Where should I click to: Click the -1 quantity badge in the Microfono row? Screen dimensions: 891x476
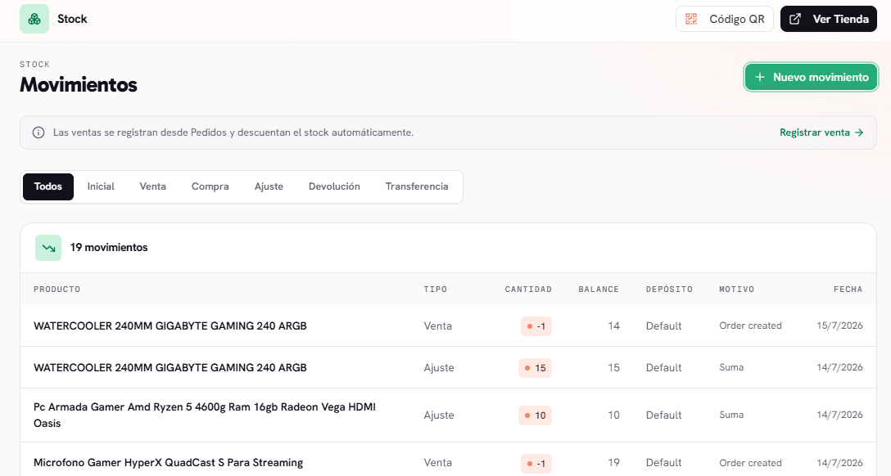point(536,464)
